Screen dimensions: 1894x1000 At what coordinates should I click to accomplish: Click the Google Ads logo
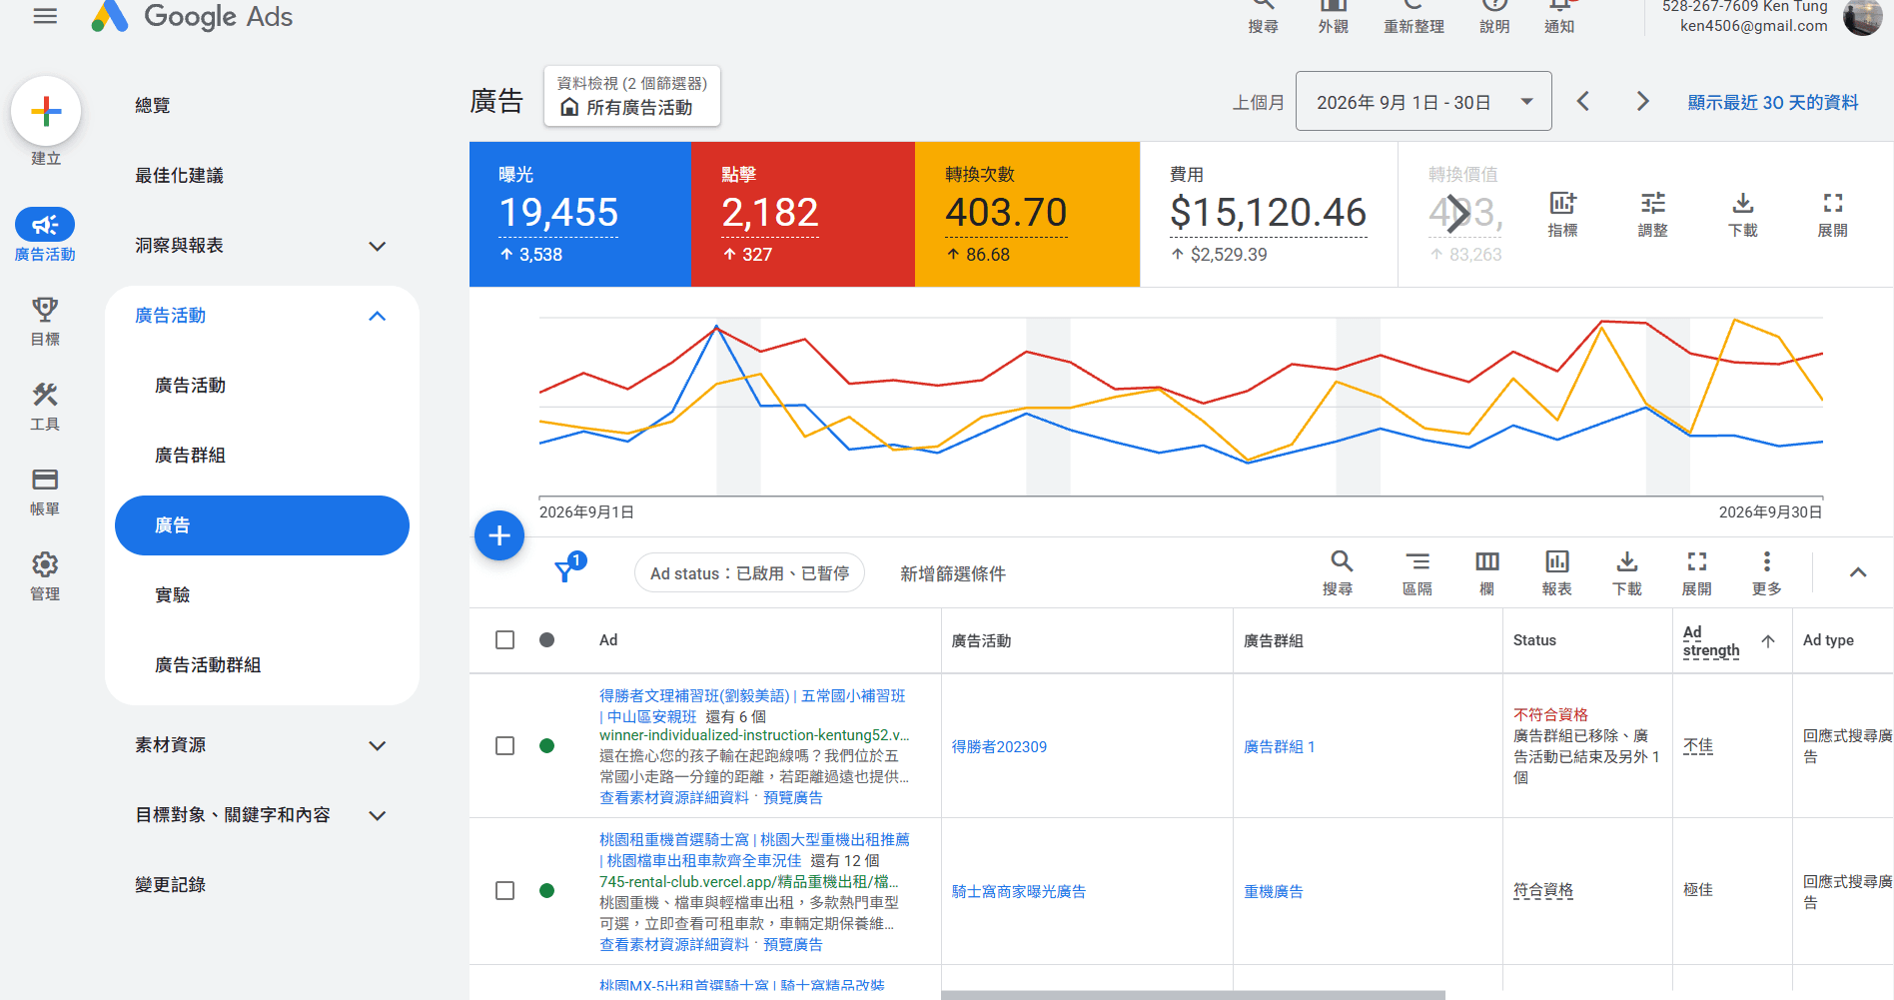(192, 16)
